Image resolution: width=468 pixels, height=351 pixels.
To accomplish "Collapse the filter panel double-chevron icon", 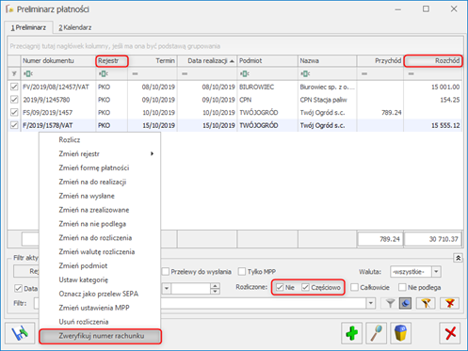I will [458, 258].
